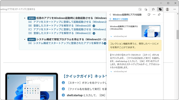Open link (A) アプリをスタートアップに登録して起動起動させる
179x100 pixels.
pos(67,22)
